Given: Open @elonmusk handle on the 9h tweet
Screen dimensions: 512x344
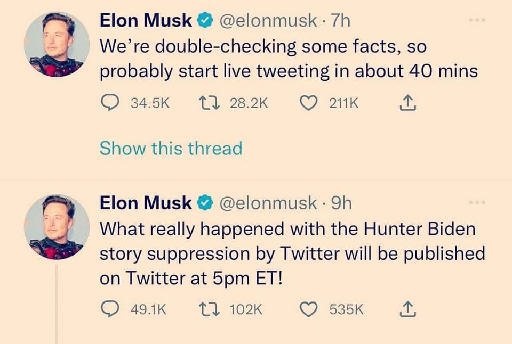Looking at the screenshot, I should click(268, 203).
